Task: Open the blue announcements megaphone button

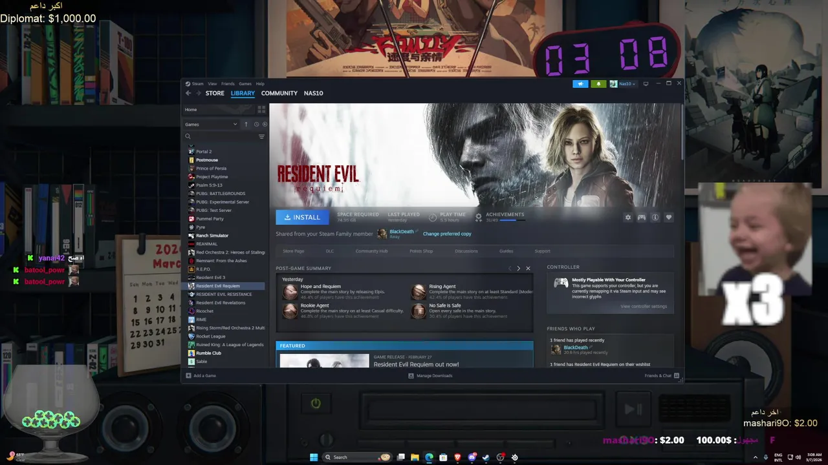Action: click(x=580, y=83)
